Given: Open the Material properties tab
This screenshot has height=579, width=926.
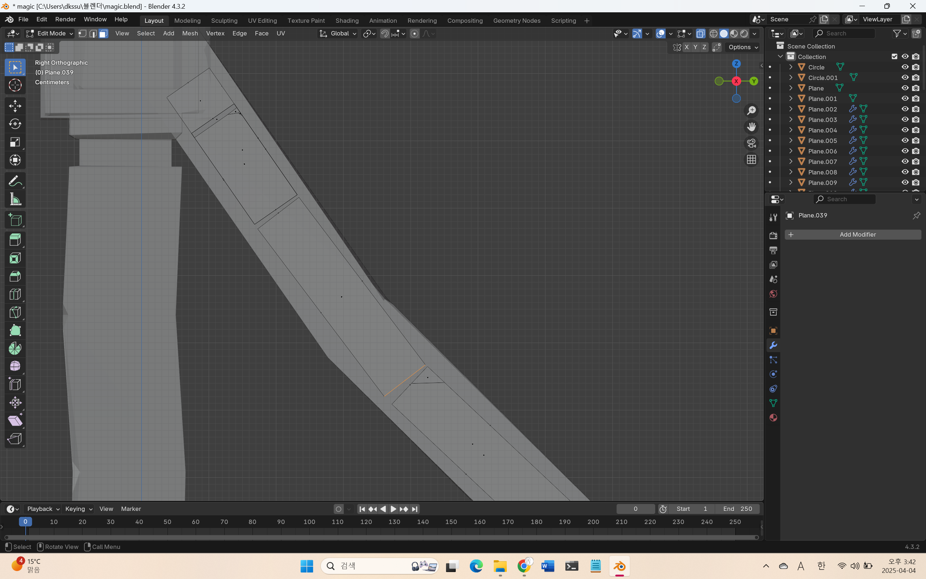Looking at the screenshot, I should 773,418.
